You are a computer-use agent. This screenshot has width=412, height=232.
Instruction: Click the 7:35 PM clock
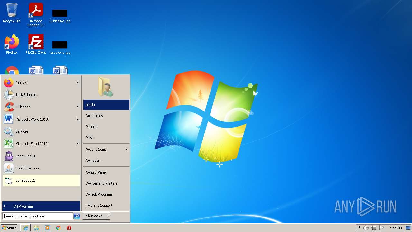pos(395,228)
